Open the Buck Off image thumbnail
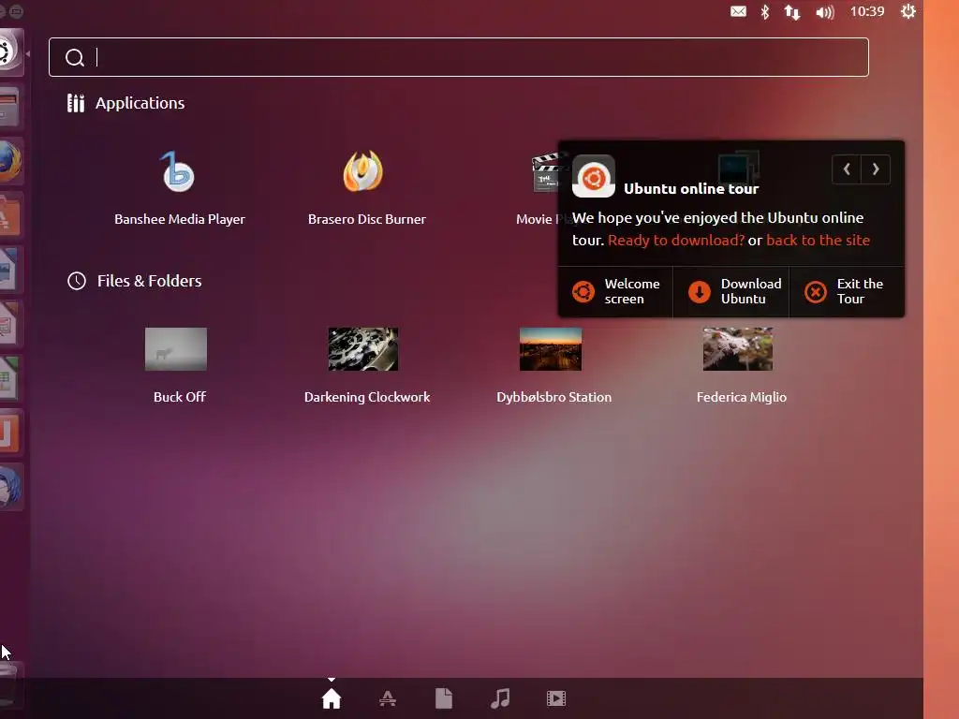Screen dimensions: 959x719 176,349
